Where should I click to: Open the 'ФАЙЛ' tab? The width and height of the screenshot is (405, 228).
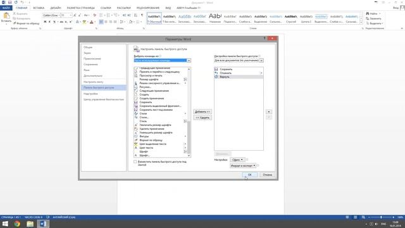pyautogui.click(x=6, y=8)
